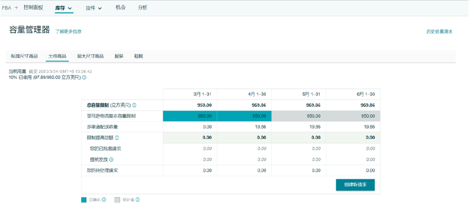Go to 控制面板 in navigation

[x=34, y=8]
